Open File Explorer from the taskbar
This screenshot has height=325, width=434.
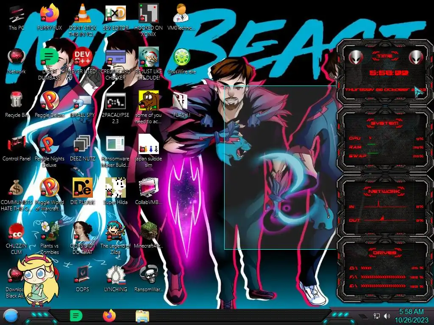coord(142,316)
